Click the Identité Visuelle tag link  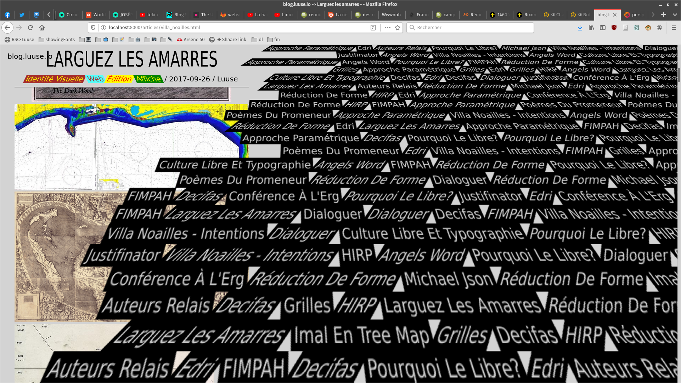54,79
